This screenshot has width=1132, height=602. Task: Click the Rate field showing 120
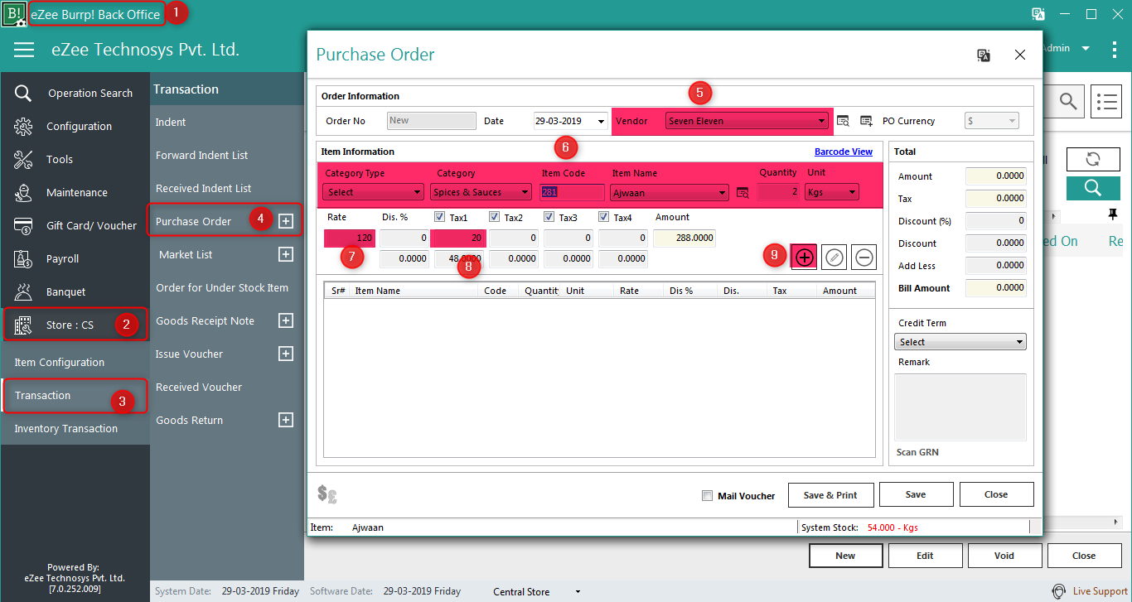coord(350,238)
